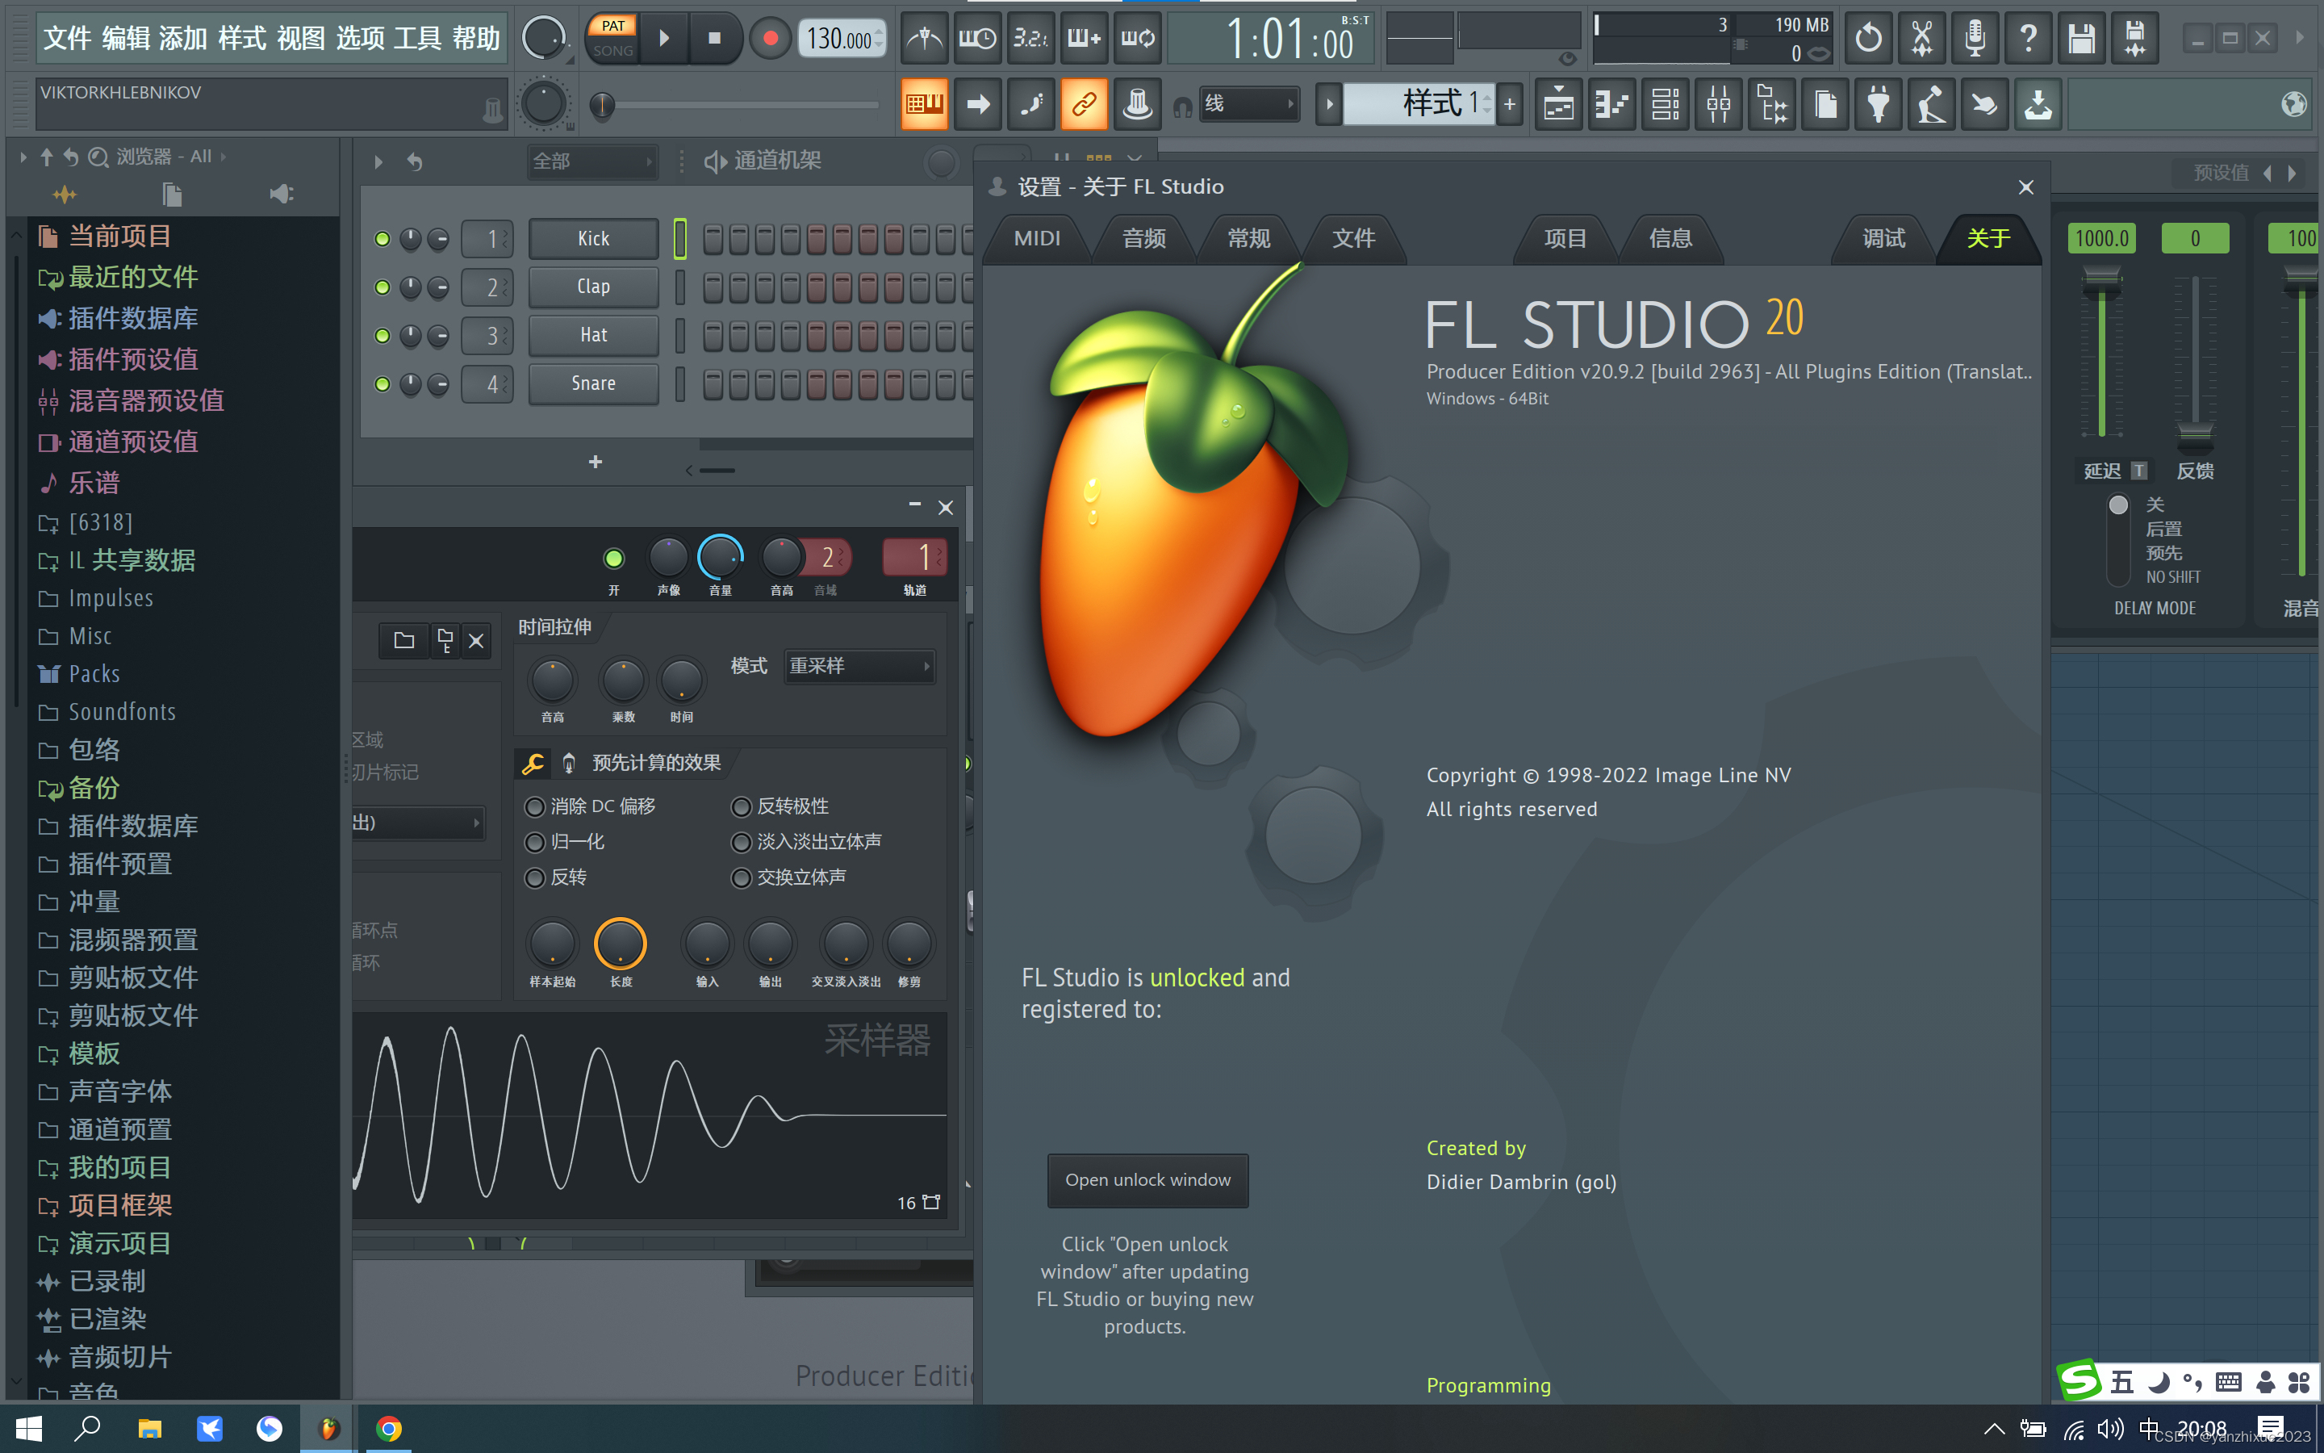This screenshot has height=1453, width=2324.
Task: Open the 线 snap dropdown
Action: pyautogui.click(x=1249, y=104)
